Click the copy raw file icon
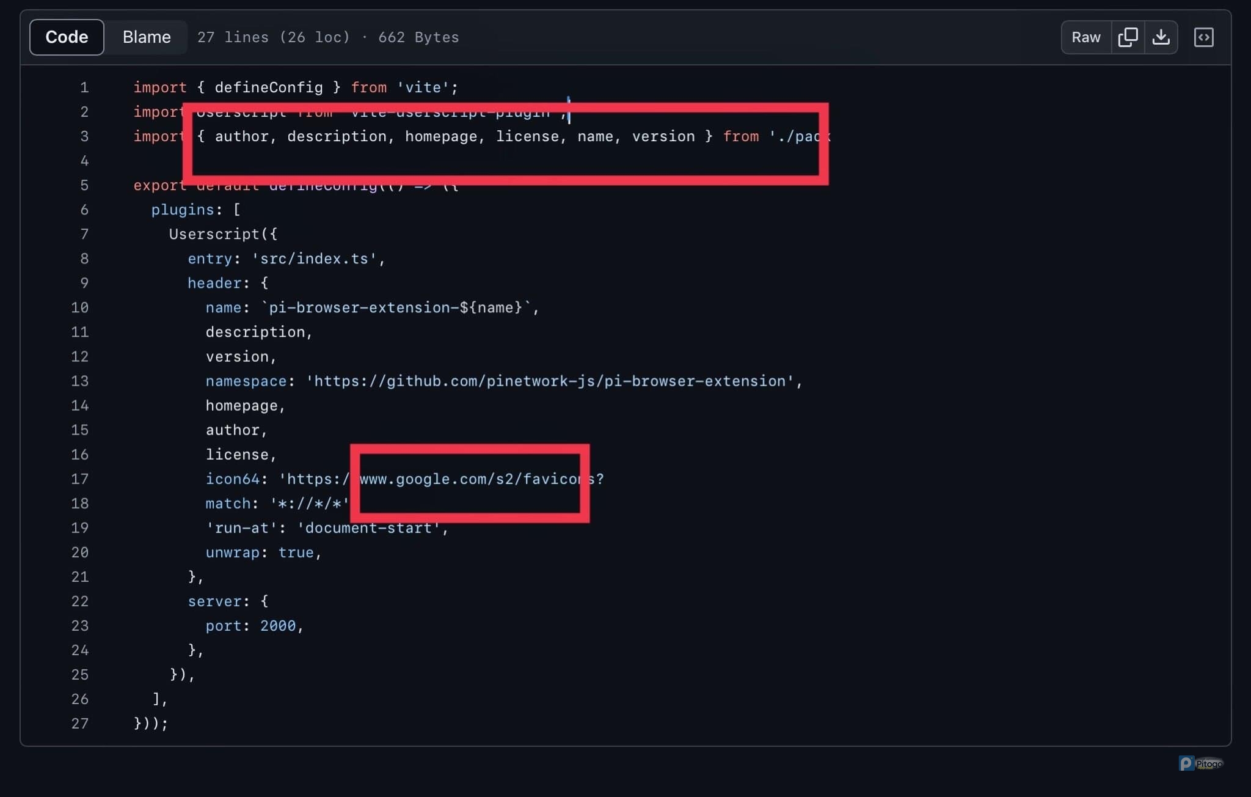Screen dimensions: 1251x797 [x=1127, y=37]
